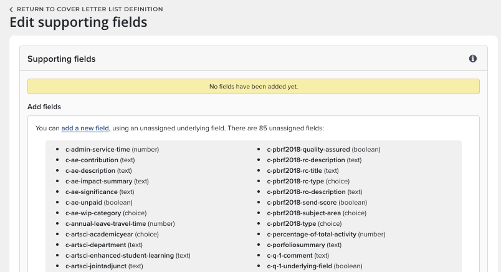Click the back chevron arrow icon

tap(11, 9)
